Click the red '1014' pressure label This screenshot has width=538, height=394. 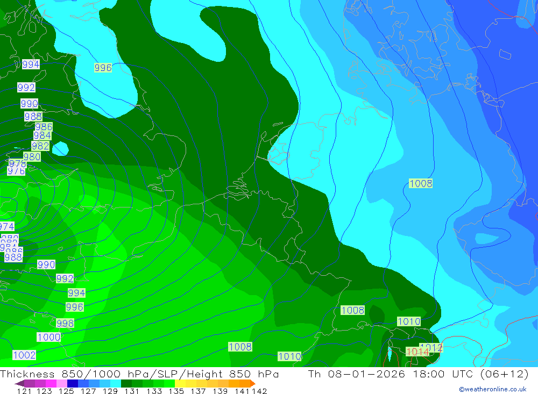[x=417, y=352]
